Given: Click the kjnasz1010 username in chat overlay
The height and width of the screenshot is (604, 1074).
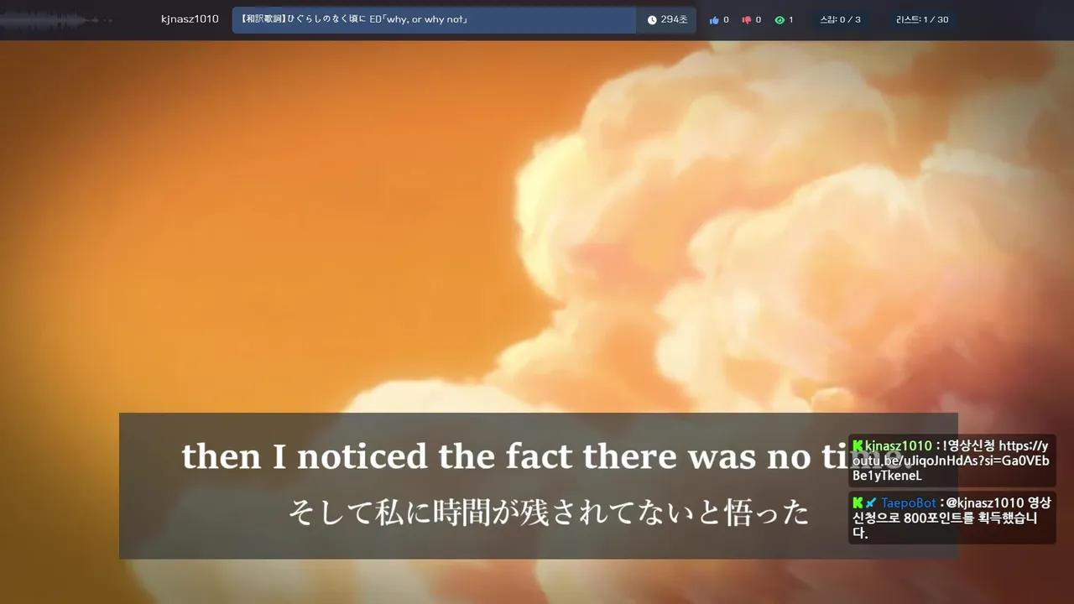Looking at the screenshot, I should 899,445.
